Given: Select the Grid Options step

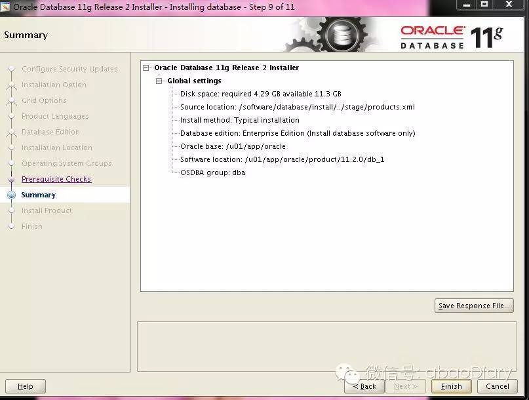Looking at the screenshot, I should pyautogui.click(x=44, y=100).
